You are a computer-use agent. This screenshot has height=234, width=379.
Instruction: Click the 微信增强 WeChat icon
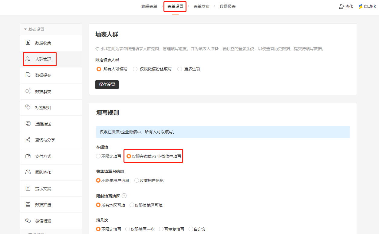(28, 221)
